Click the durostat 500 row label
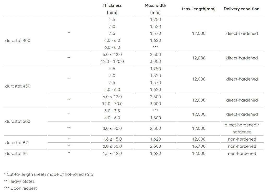 point(18,121)
